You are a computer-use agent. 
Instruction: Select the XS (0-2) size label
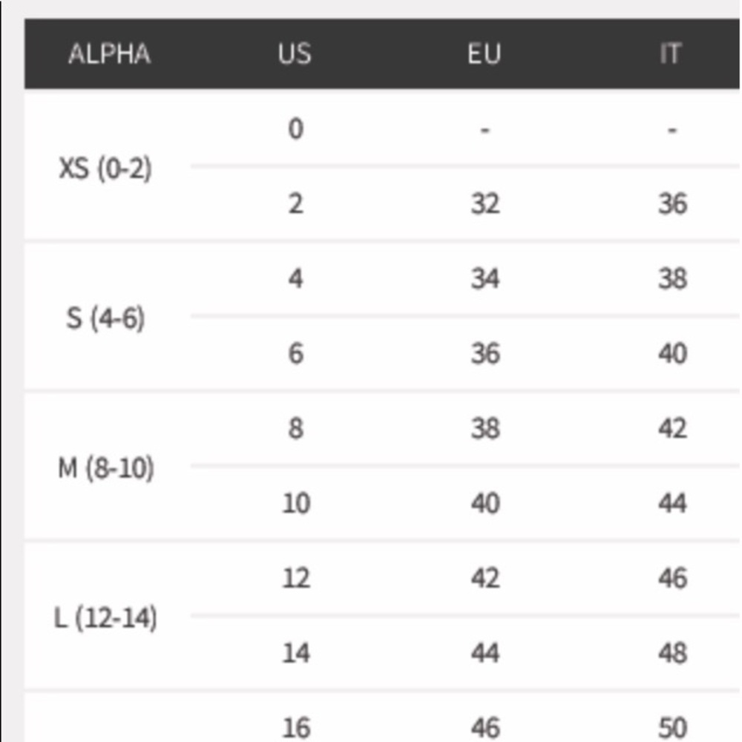(105, 169)
